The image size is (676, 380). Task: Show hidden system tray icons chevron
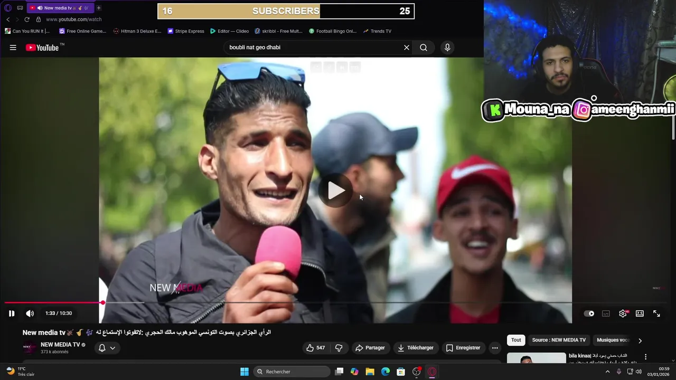(x=607, y=372)
